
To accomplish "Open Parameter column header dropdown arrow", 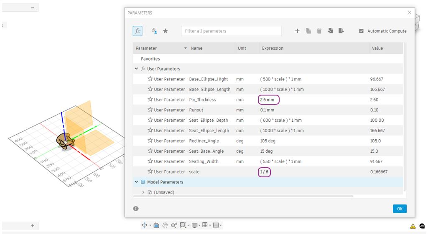I will point(185,48).
